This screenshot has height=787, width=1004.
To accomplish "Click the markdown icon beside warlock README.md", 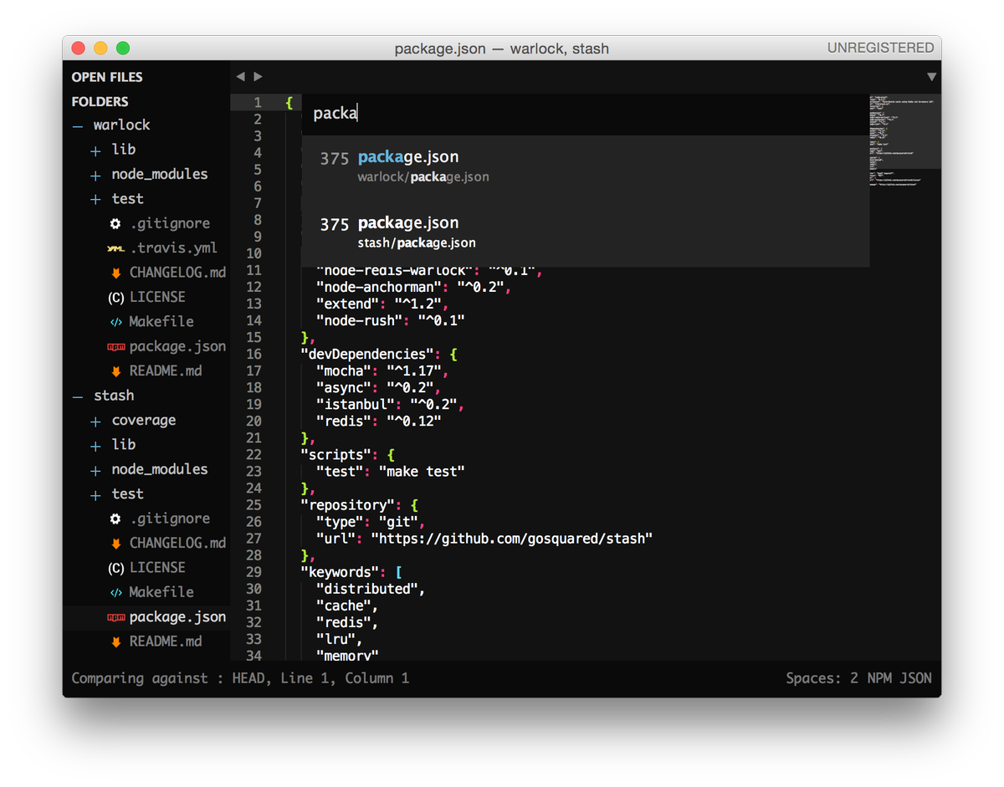I will coord(115,371).
